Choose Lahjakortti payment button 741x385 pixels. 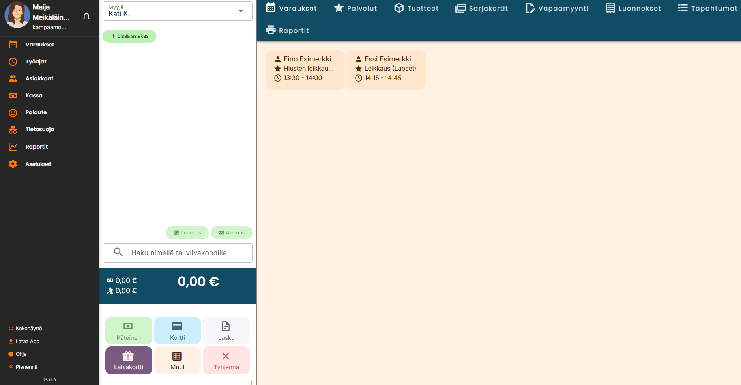[129, 360]
